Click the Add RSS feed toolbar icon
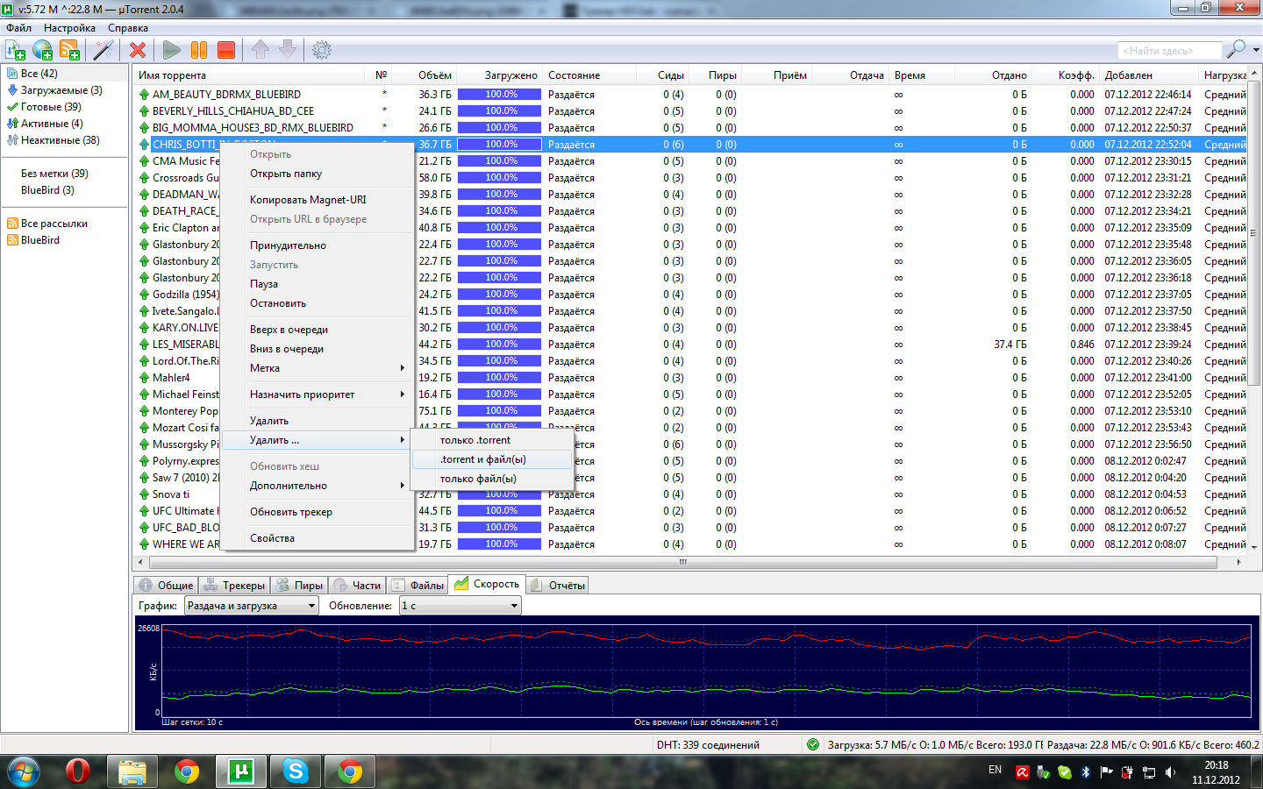Image resolution: width=1263 pixels, height=789 pixels. [69, 50]
